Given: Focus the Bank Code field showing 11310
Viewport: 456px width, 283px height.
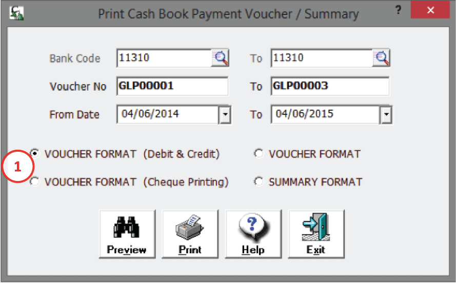Looking at the screenshot, I should [x=164, y=58].
